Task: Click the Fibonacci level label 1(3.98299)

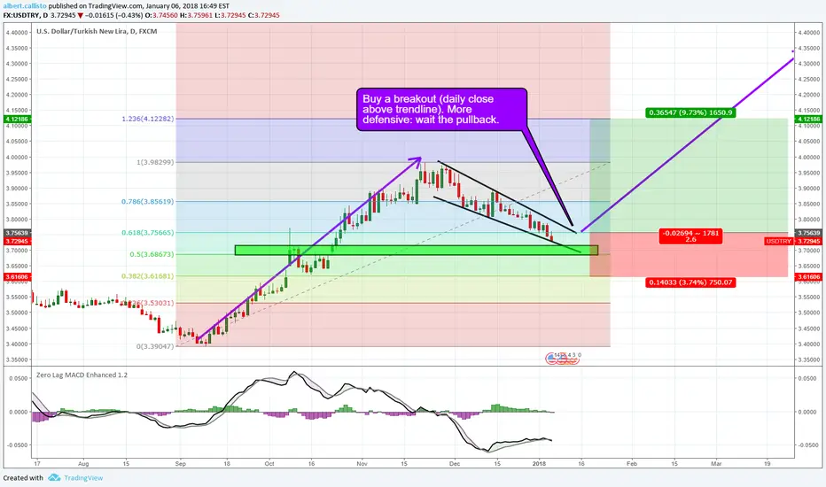Action: (x=155, y=162)
